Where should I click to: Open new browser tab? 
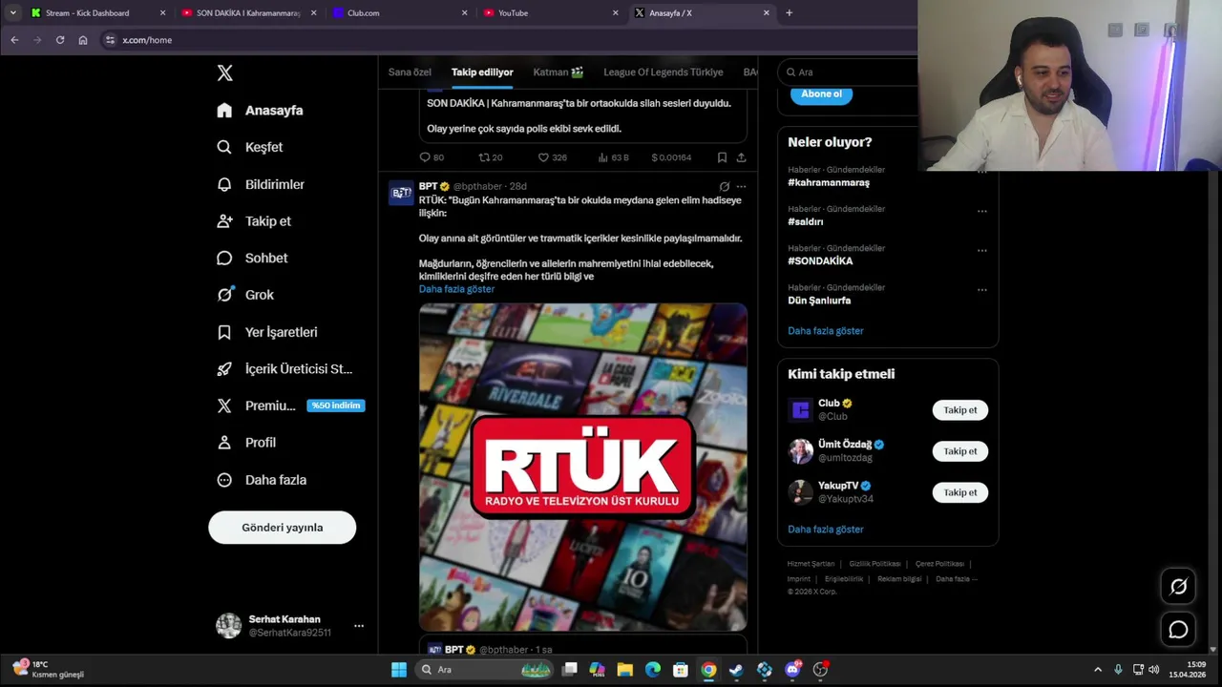(789, 13)
